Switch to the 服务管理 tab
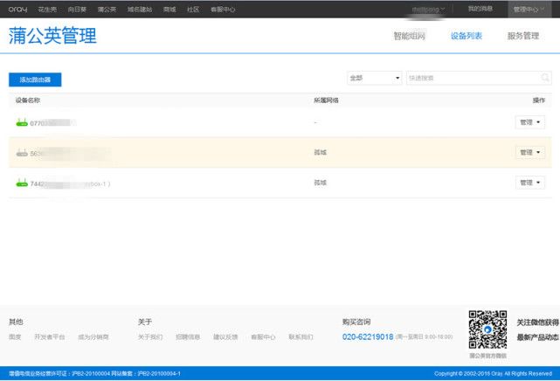 [x=522, y=37]
